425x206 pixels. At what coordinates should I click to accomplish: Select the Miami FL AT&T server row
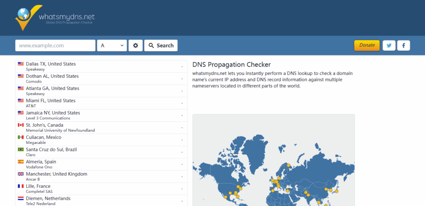(101, 103)
